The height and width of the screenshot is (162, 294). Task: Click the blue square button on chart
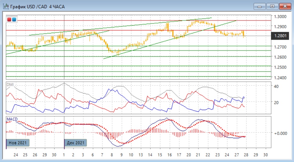[x=14, y=20]
